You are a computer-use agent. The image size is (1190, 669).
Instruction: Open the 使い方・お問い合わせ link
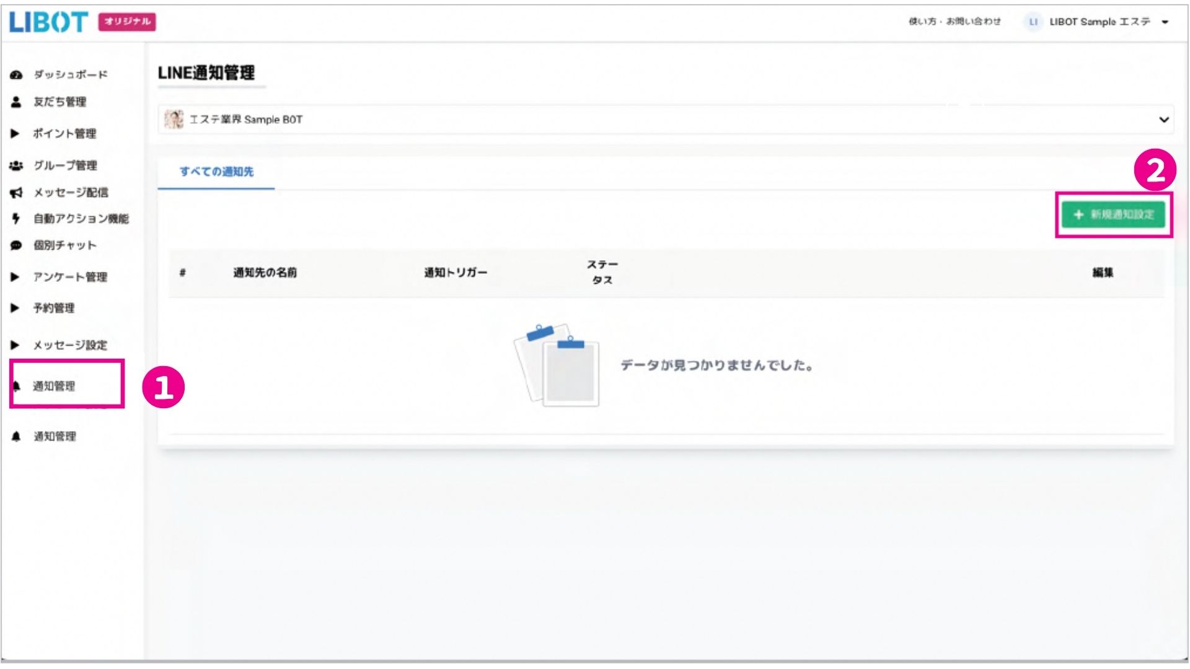954,22
